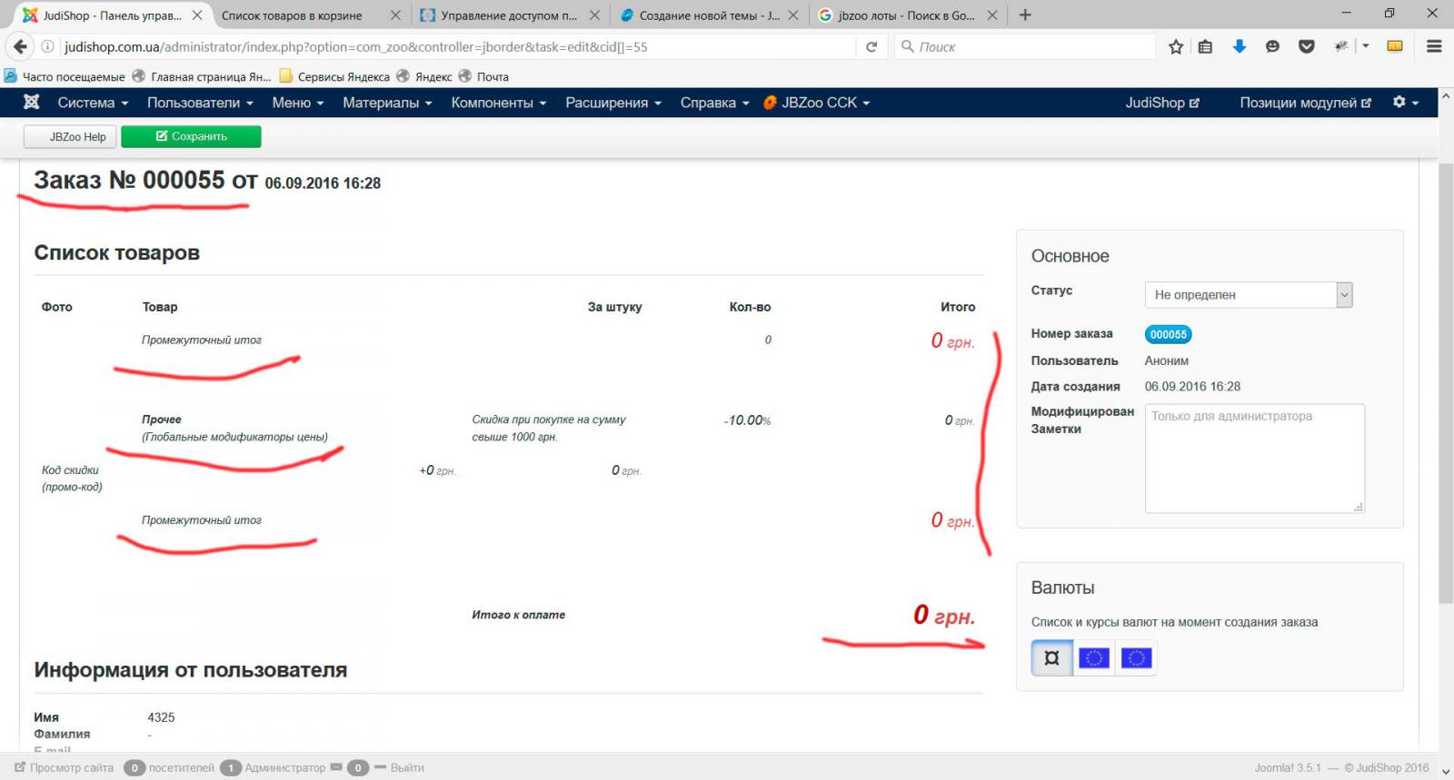1454x780 pixels.
Task: Switch to the second EU flag currency
Action: [1136, 657]
